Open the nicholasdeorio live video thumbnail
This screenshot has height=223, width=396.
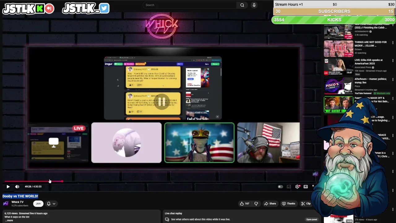pyautogui.click(x=338, y=31)
